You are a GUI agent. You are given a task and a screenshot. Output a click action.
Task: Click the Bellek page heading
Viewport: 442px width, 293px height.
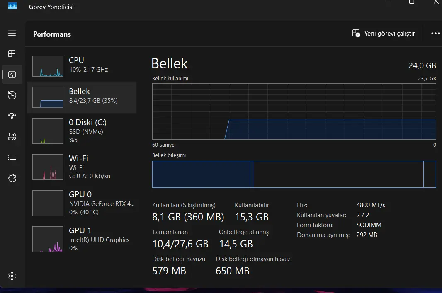tap(170, 64)
